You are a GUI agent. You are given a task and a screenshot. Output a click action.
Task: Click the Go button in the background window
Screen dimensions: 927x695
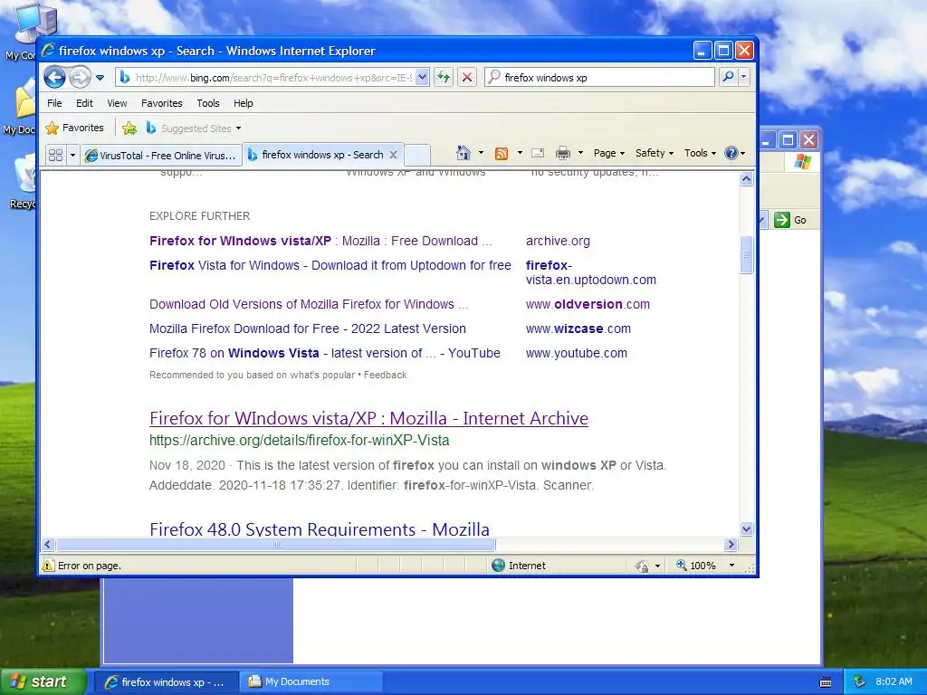pos(790,220)
